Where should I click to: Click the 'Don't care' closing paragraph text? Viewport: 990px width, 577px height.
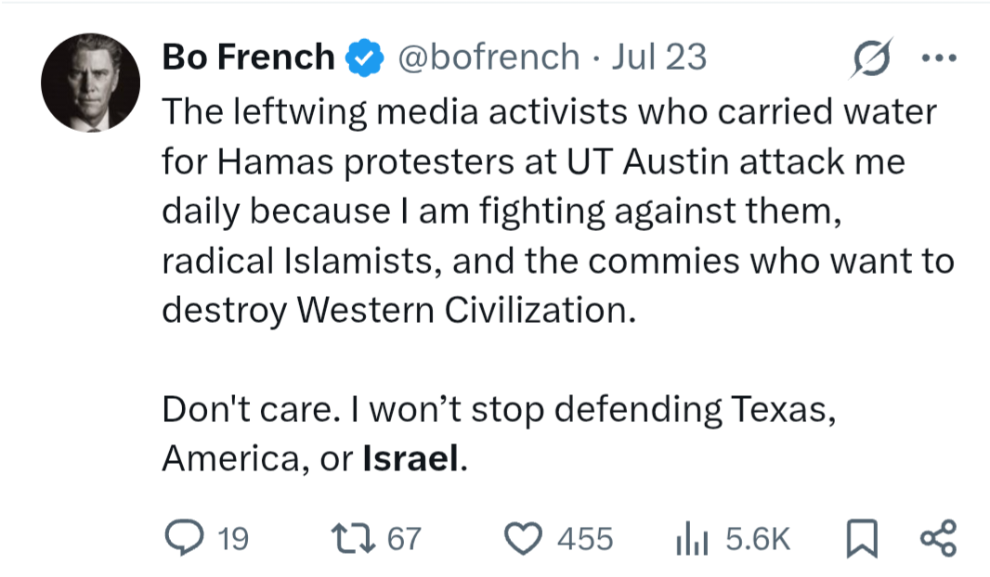pyautogui.click(x=499, y=434)
